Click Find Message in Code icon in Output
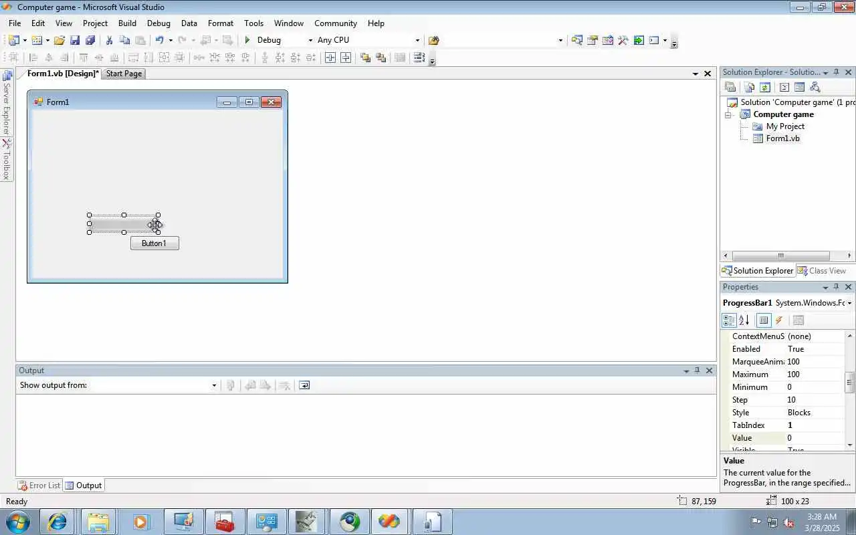The width and height of the screenshot is (856, 535). 231,385
